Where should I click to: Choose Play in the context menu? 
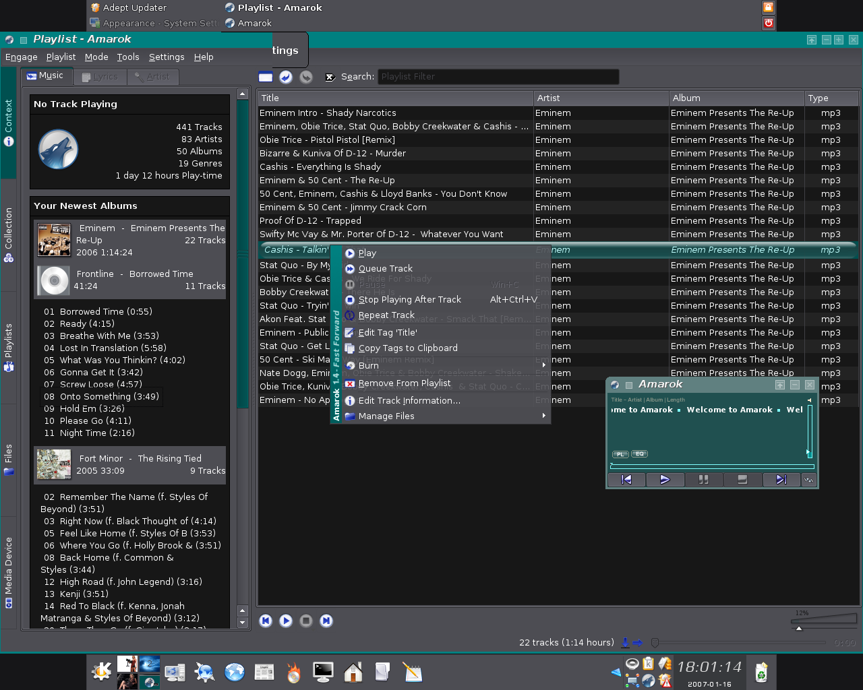tap(446, 253)
